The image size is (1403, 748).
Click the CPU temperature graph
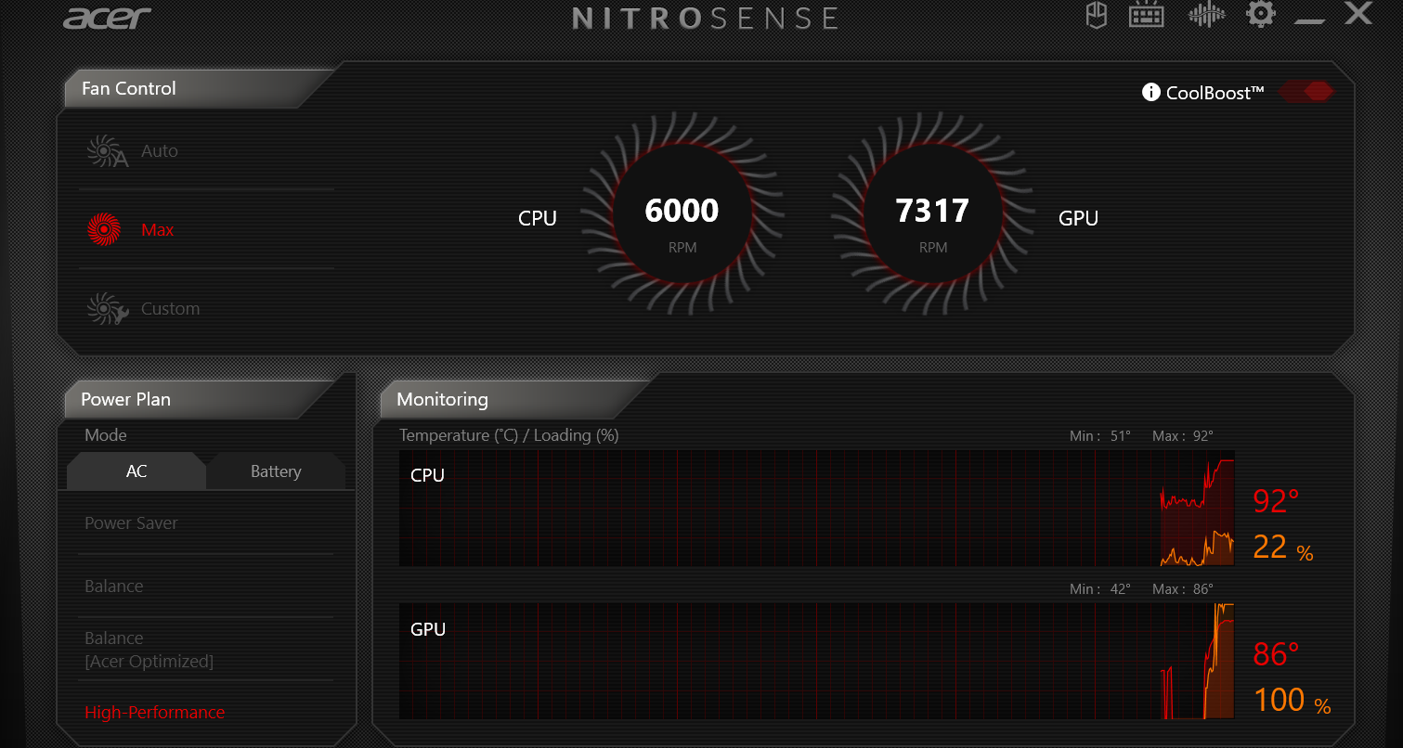click(x=817, y=509)
